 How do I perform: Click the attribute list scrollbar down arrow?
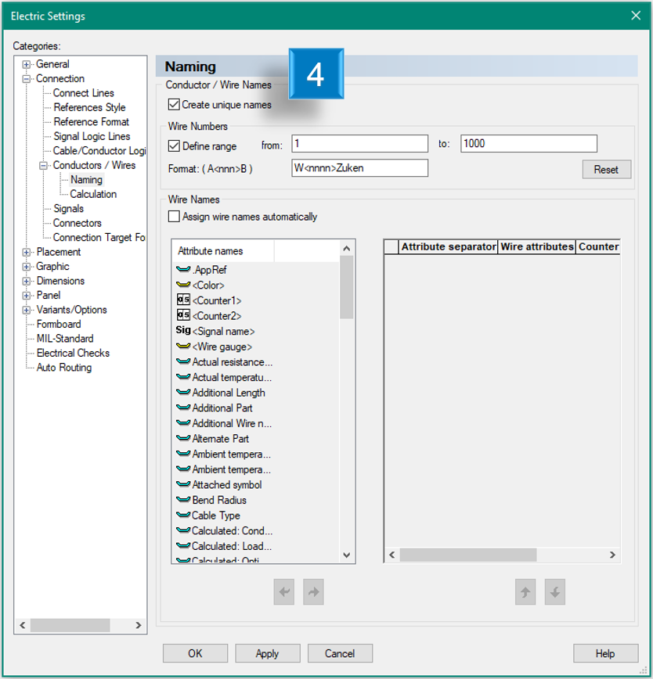[x=346, y=555]
